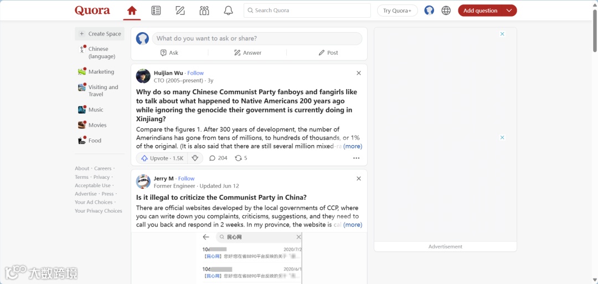
Task: Open Huijian Wu's profile picture
Action: click(x=143, y=76)
